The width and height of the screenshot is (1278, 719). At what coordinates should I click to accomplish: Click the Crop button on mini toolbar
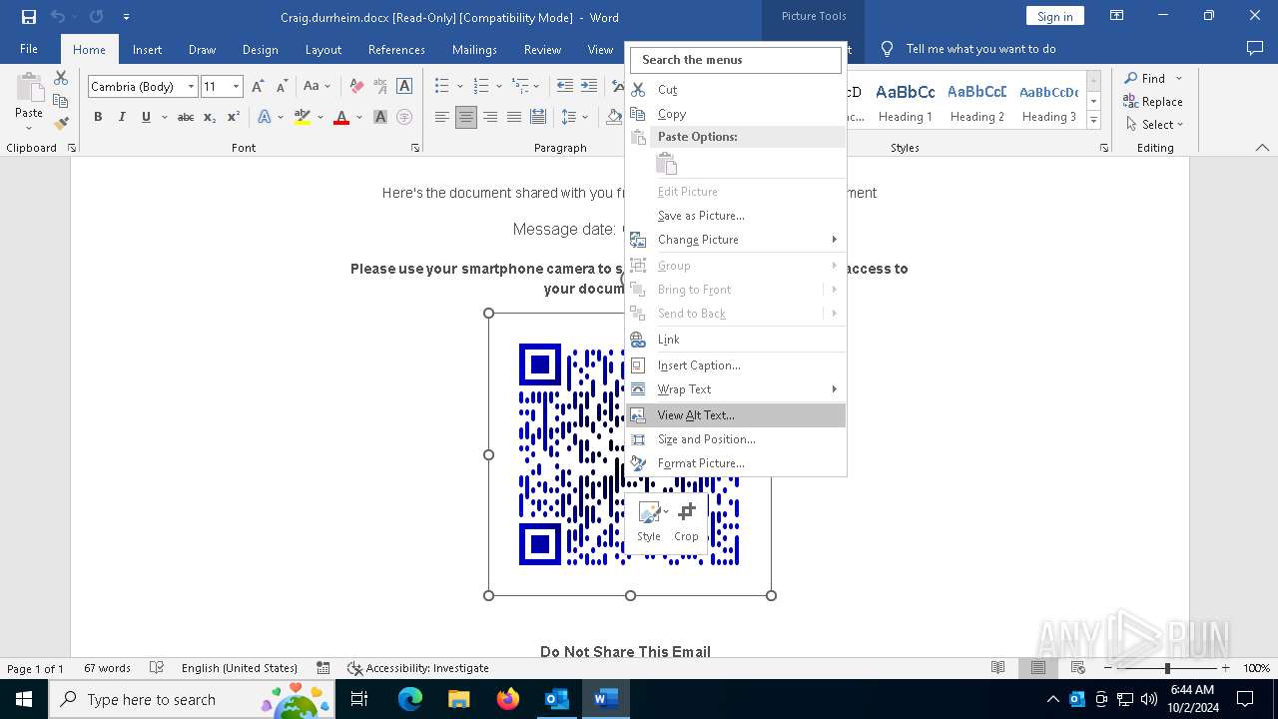click(x=687, y=521)
